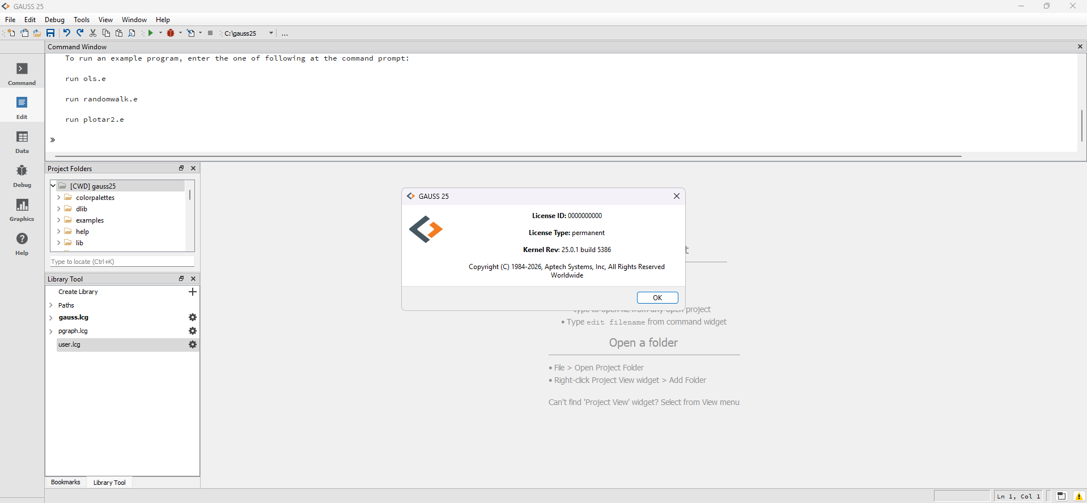Open the gear settings for gauss.lcg

(193, 317)
